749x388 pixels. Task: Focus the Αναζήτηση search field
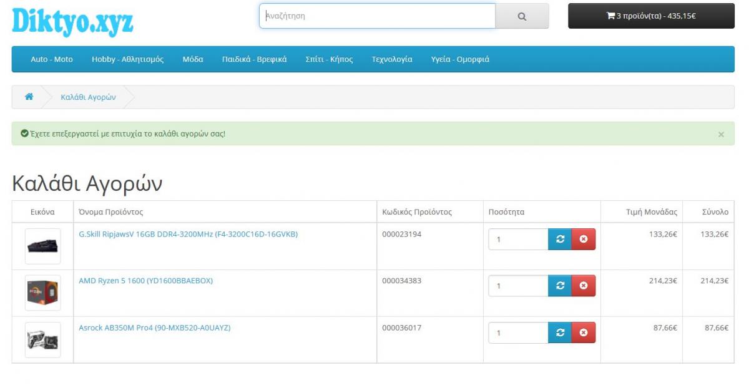point(378,16)
